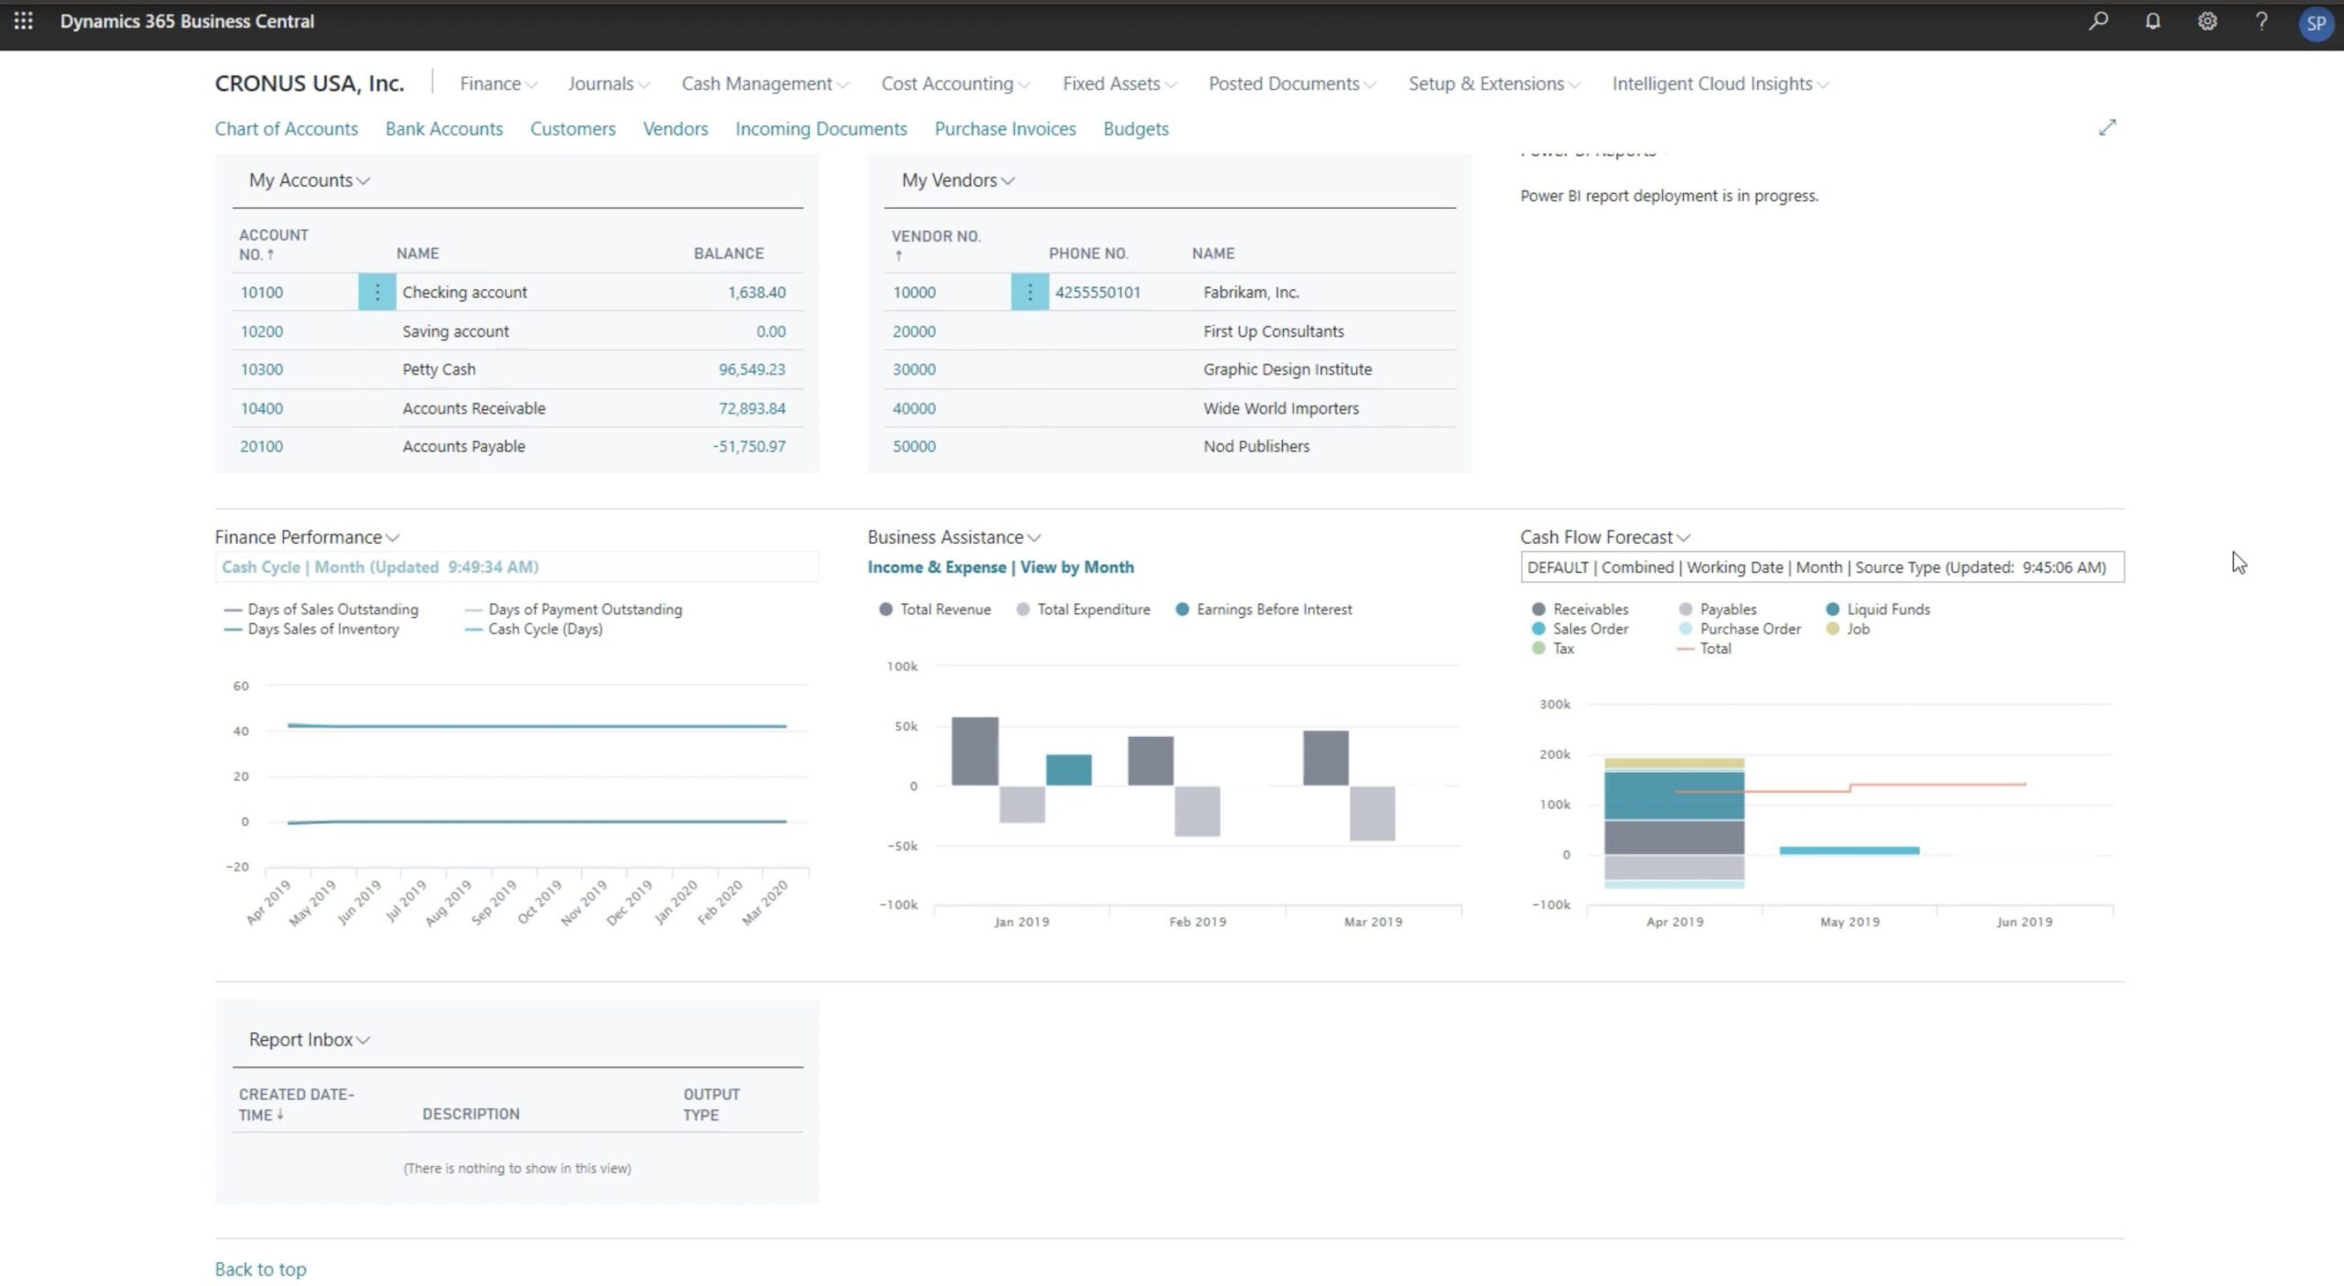Toggle Days of Payment Outstanding legend
This screenshot has width=2344, height=1286.
coord(574,610)
